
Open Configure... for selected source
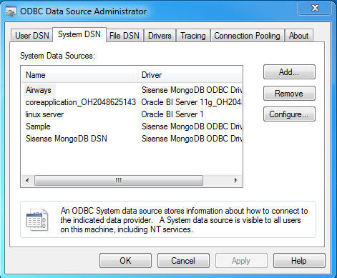point(289,114)
